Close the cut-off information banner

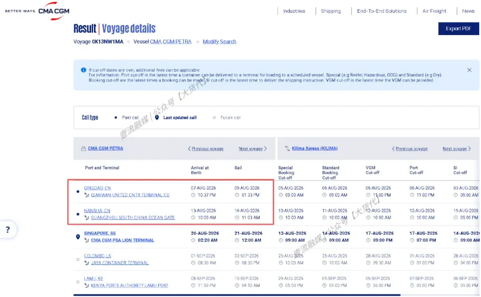tap(469, 70)
